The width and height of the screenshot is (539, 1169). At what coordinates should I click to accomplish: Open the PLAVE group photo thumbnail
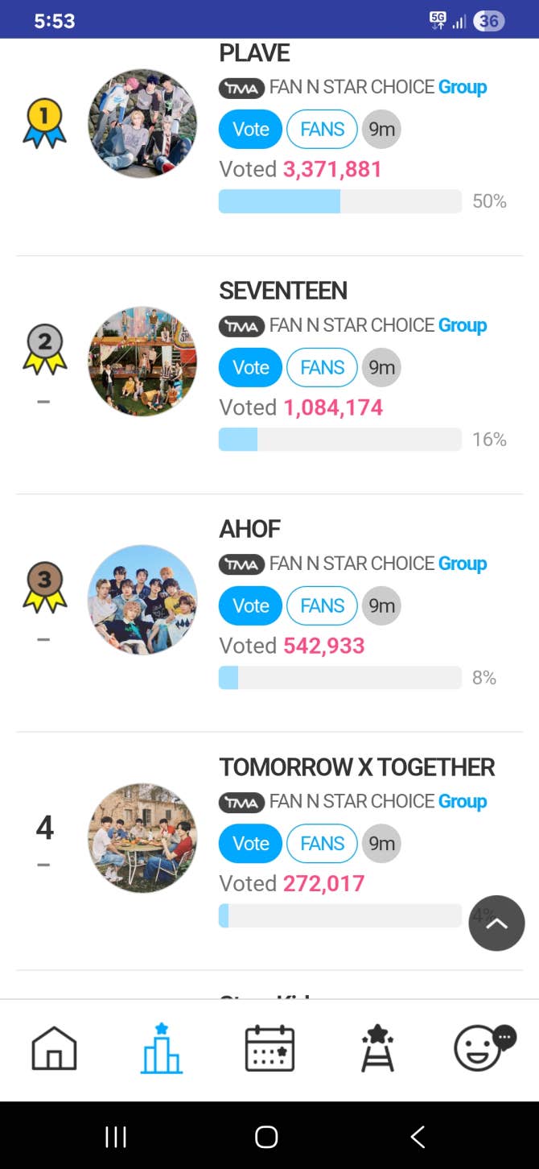click(142, 123)
